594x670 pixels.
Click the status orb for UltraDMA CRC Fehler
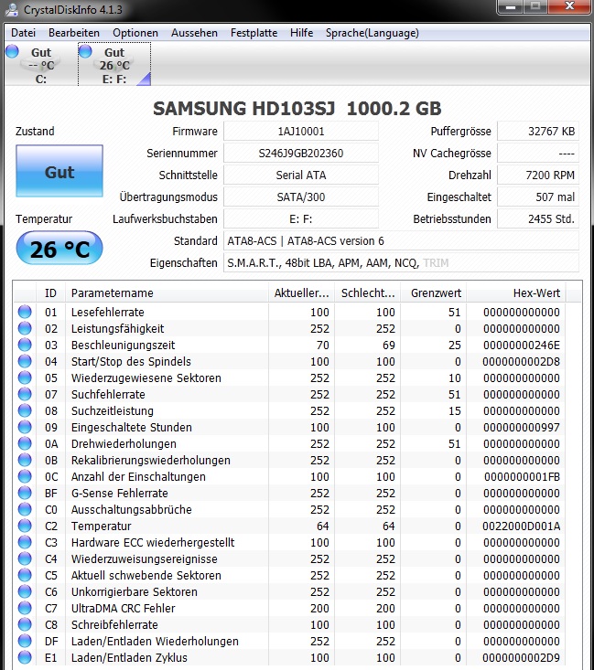[x=25, y=608]
